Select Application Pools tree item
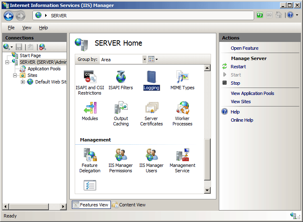303x222 pixels. [x=44, y=69]
